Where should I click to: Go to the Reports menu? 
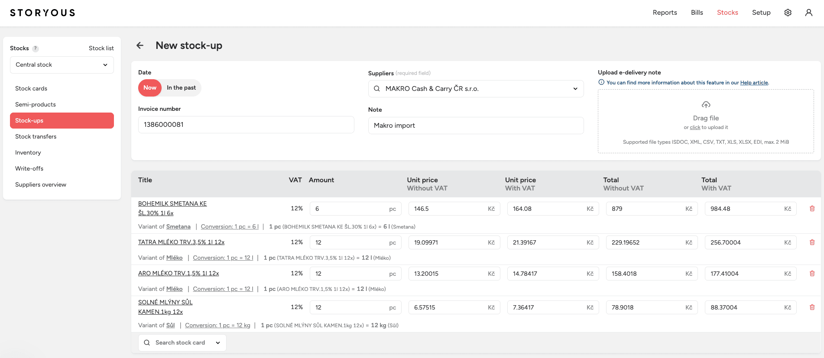pyautogui.click(x=665, y=13)
